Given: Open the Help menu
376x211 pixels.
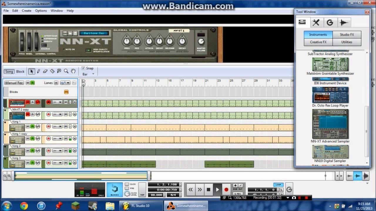Looking at the screenshot, I should [x=70, y=11].
